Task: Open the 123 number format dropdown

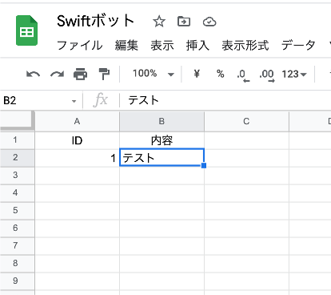Action: (294, 74)
